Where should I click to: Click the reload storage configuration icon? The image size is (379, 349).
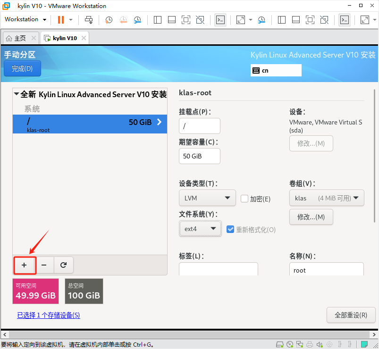64,265
